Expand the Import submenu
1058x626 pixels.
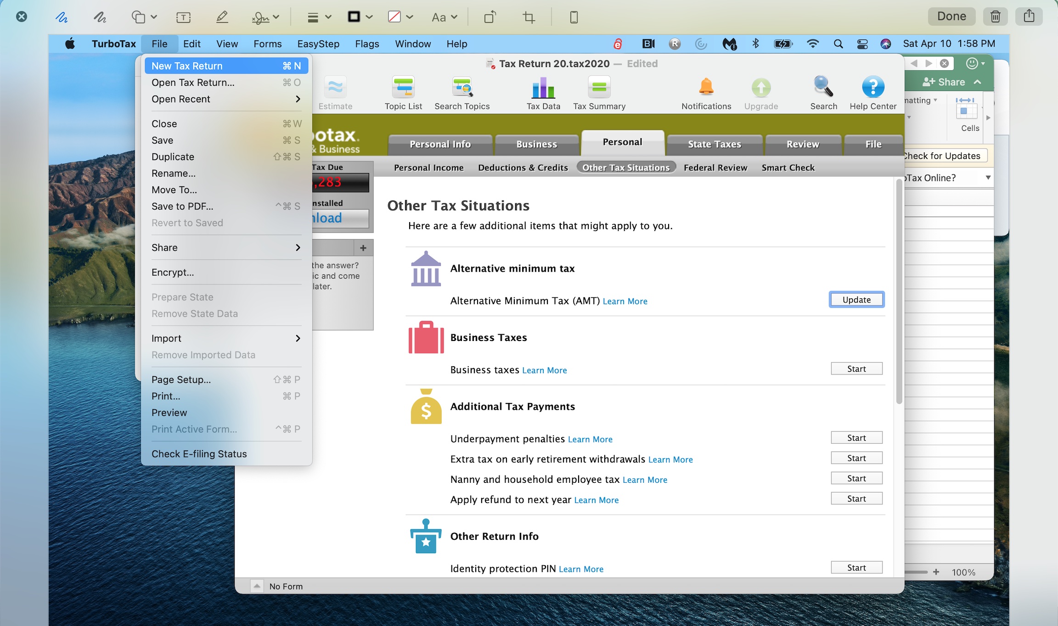tap(226, 338)
